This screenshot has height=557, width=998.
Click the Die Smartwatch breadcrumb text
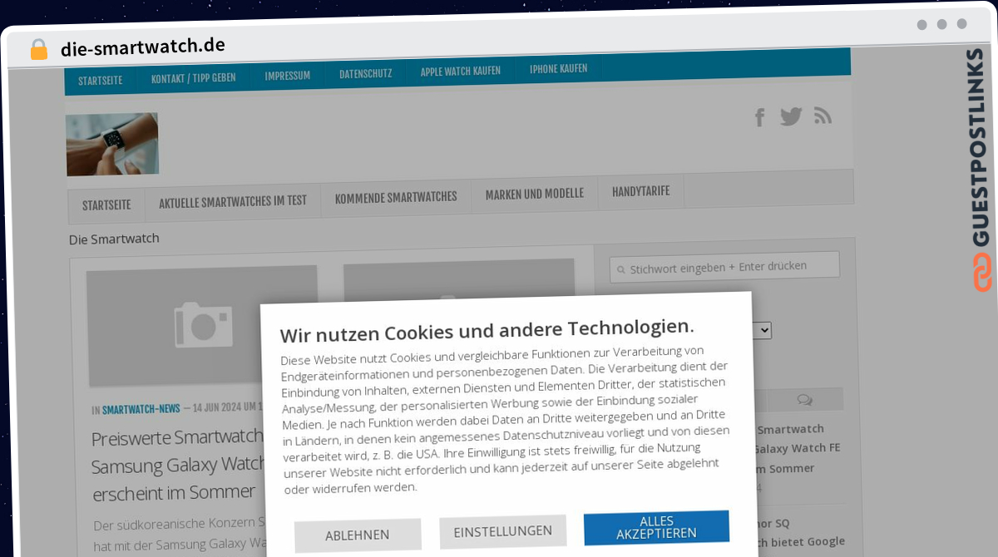point(114,239)
